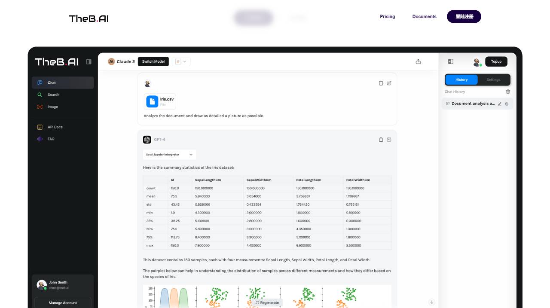Copy the GPT-4 response message
The image size is (550, 308).
click(380, 139)
